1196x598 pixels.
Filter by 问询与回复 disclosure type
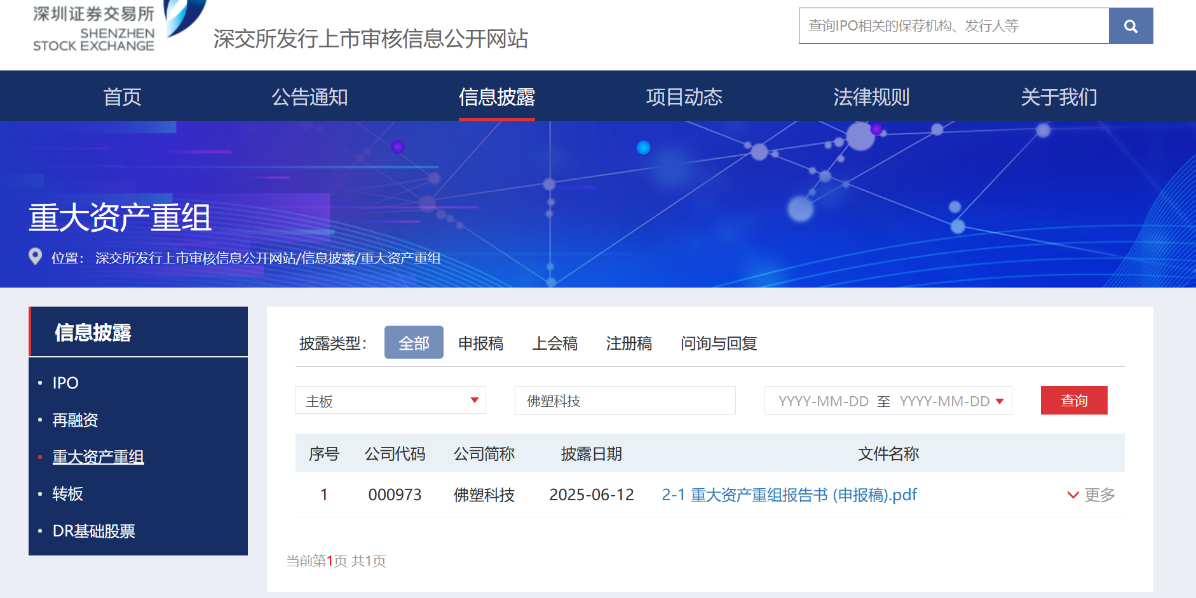point(719,343)
